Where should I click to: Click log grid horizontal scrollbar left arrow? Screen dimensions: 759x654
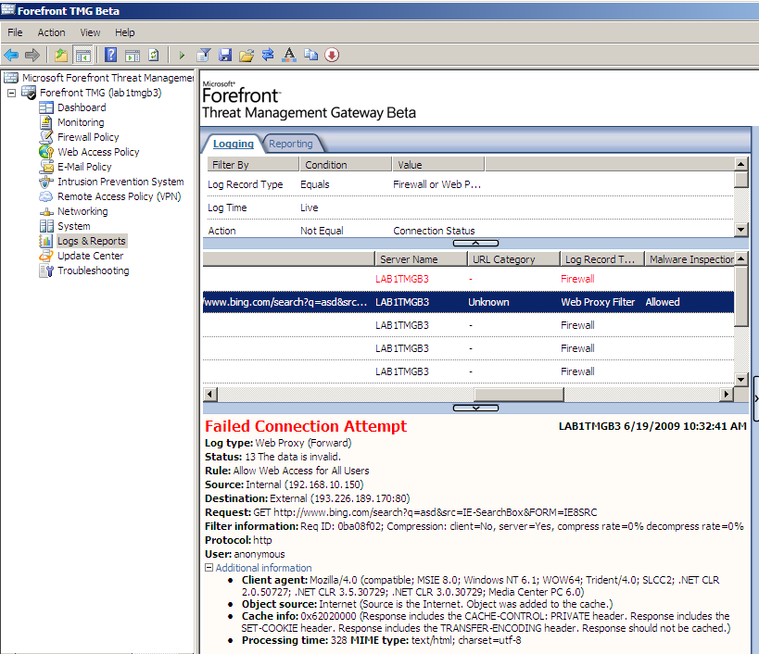click(209, 395)
